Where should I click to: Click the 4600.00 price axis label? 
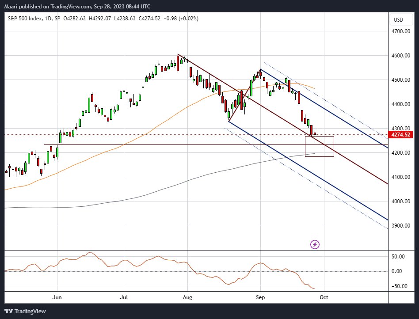pos(400,56)
